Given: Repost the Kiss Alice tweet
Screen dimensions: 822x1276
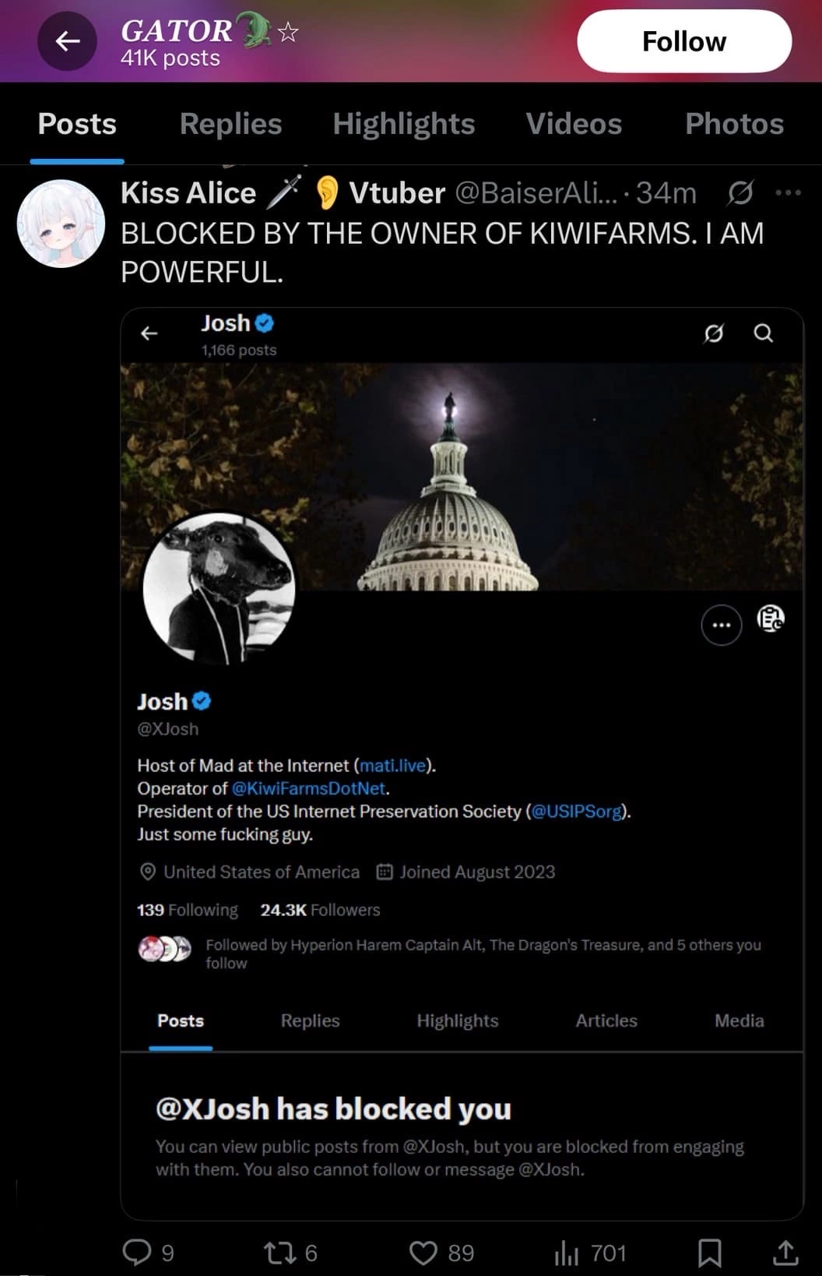Looking at the screenshot, I should 279,1253.
